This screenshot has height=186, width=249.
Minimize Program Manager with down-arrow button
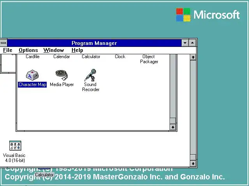(x=185, y=43)
